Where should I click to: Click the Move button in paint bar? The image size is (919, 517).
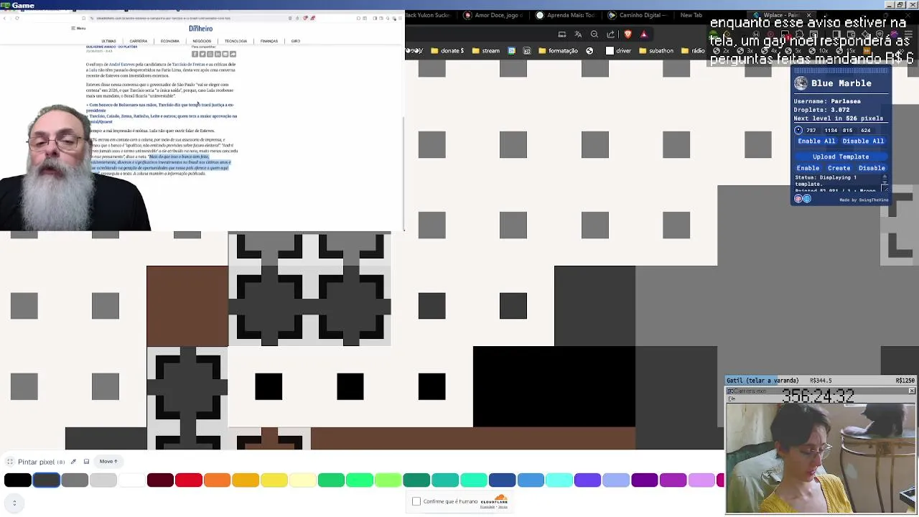pyautogui.click(x=108, y=462)
